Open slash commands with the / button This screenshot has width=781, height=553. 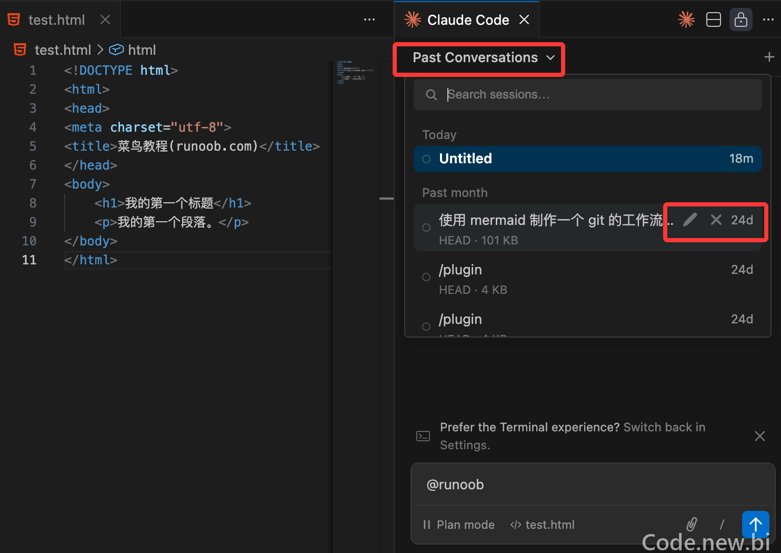(722, 524)
